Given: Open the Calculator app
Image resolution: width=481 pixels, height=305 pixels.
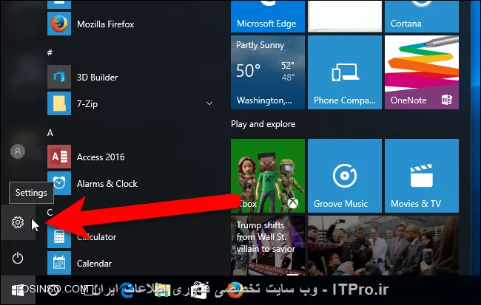Looking at the screenshot, I should pos(82,237).
